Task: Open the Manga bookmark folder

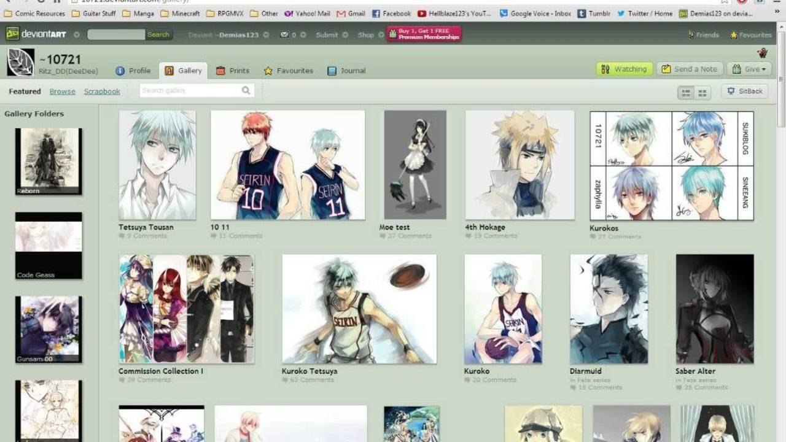Action: [x=139, y=13]
